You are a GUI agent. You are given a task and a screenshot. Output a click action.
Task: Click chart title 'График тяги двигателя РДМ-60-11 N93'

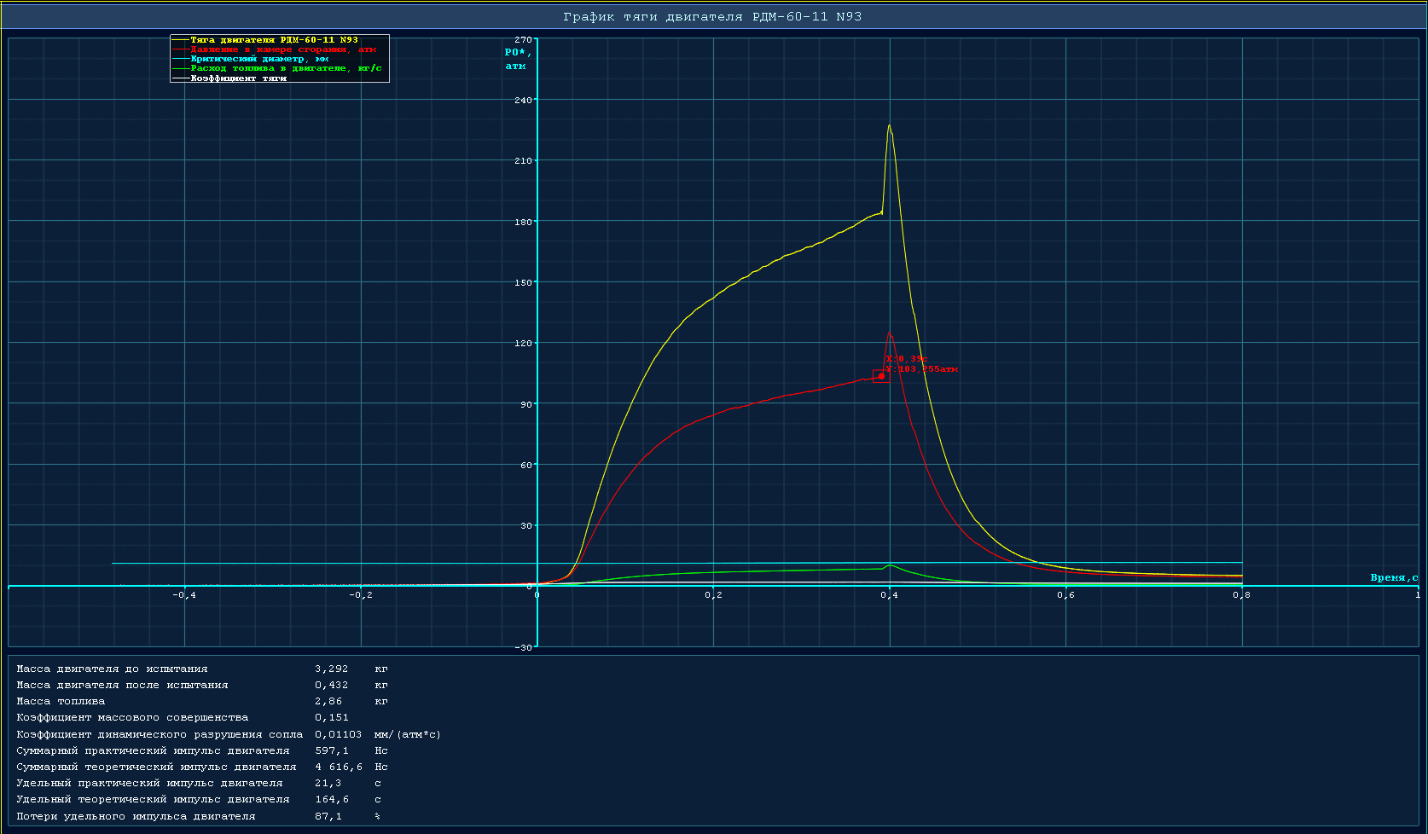(712, 16)
